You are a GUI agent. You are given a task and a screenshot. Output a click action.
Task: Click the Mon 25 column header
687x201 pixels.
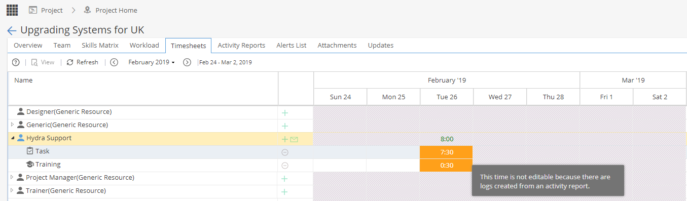point(393,97)
